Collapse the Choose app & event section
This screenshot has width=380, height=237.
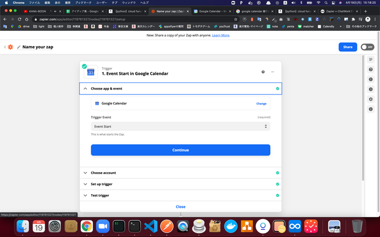[x=181, y=89]
